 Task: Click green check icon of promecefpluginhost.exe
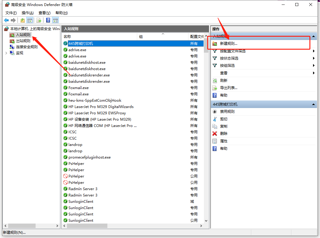(x=65, y=157)
